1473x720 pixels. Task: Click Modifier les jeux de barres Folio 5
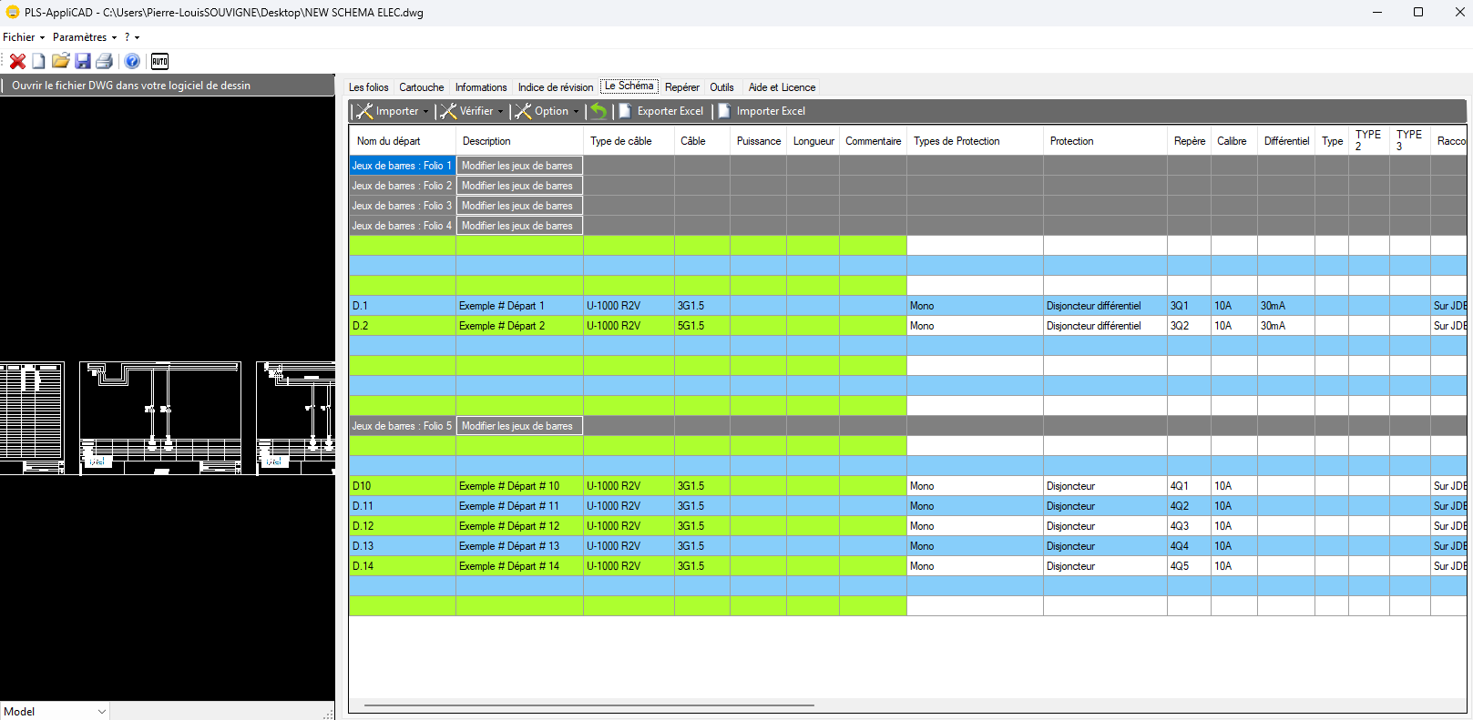[x=519, y=426]
